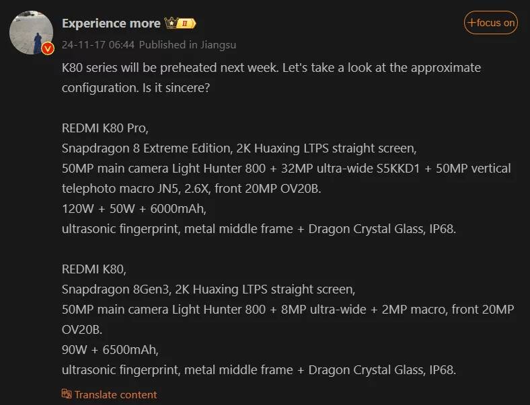
Task: Click the orange verified badge on avatar
Action: coord(47,49)
